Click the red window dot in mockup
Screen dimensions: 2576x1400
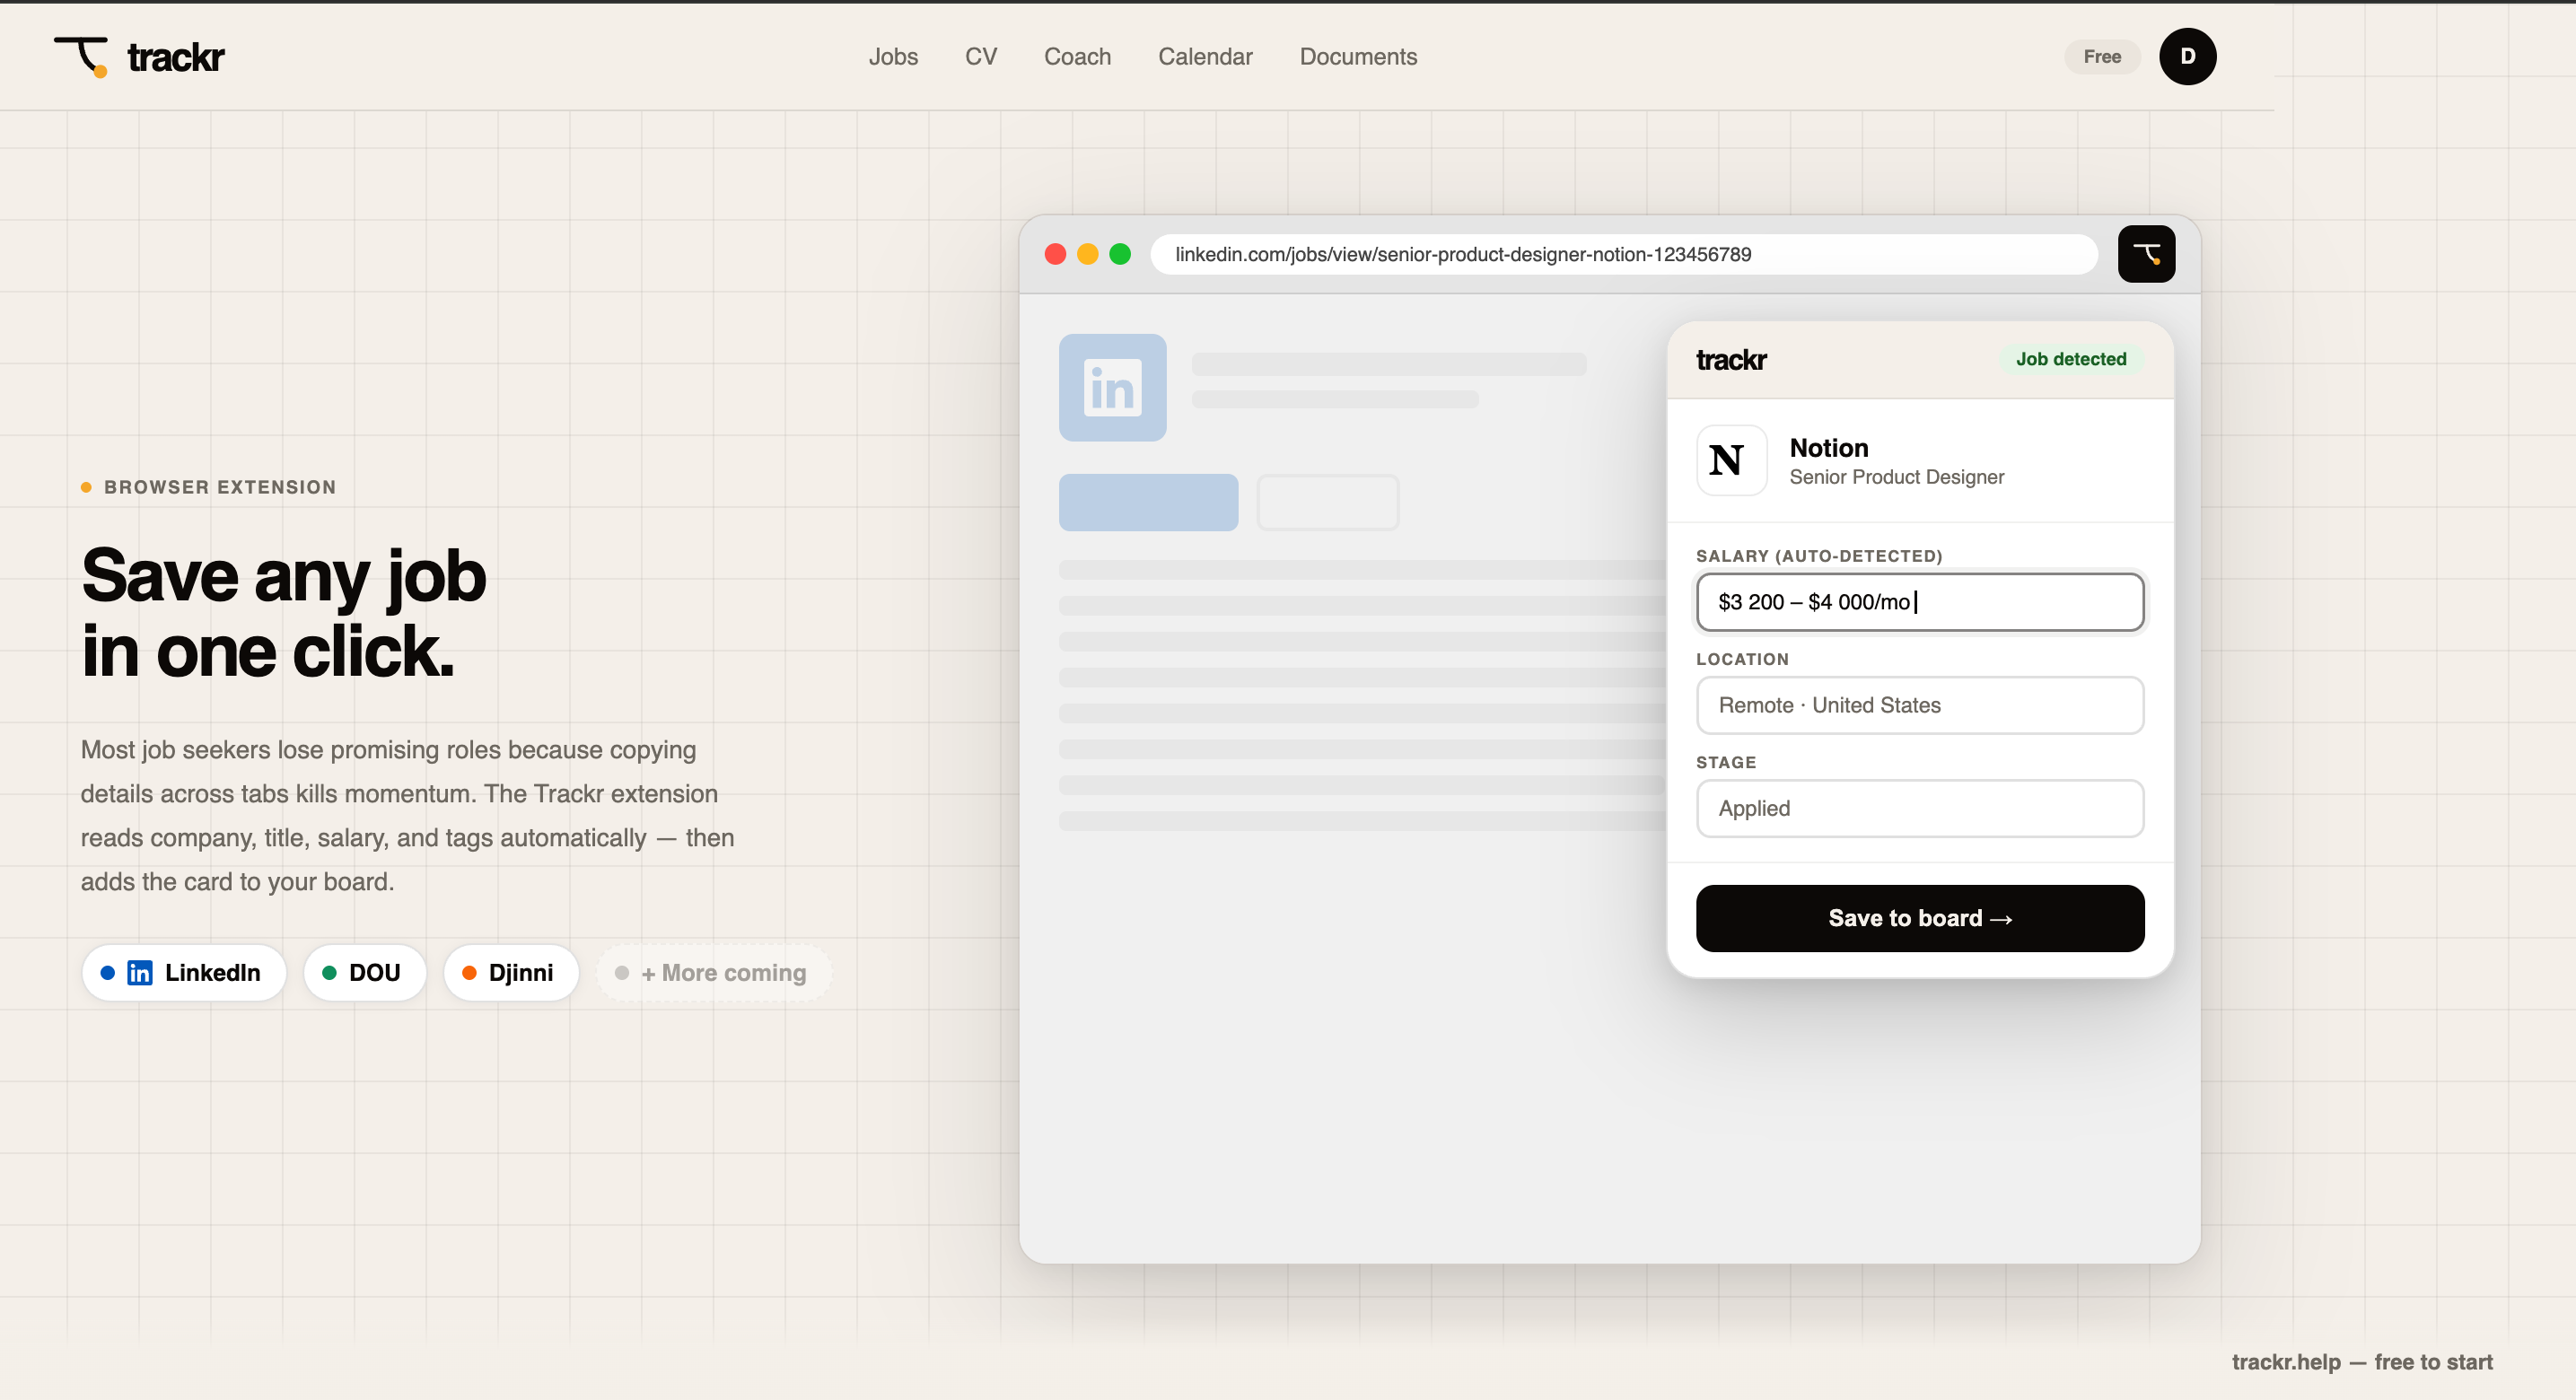(x=1055, y=254)
